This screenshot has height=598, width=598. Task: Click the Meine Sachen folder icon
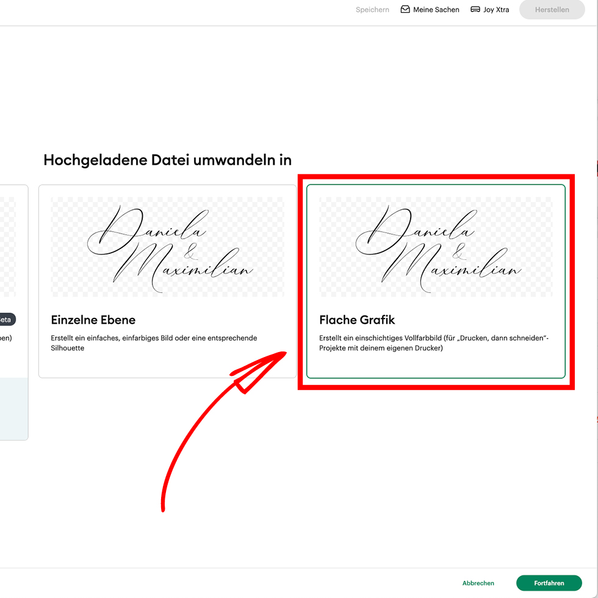(405, 10)
